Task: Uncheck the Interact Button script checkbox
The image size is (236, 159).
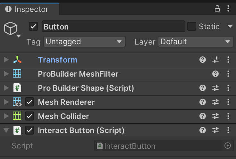Action: (29, 130)
